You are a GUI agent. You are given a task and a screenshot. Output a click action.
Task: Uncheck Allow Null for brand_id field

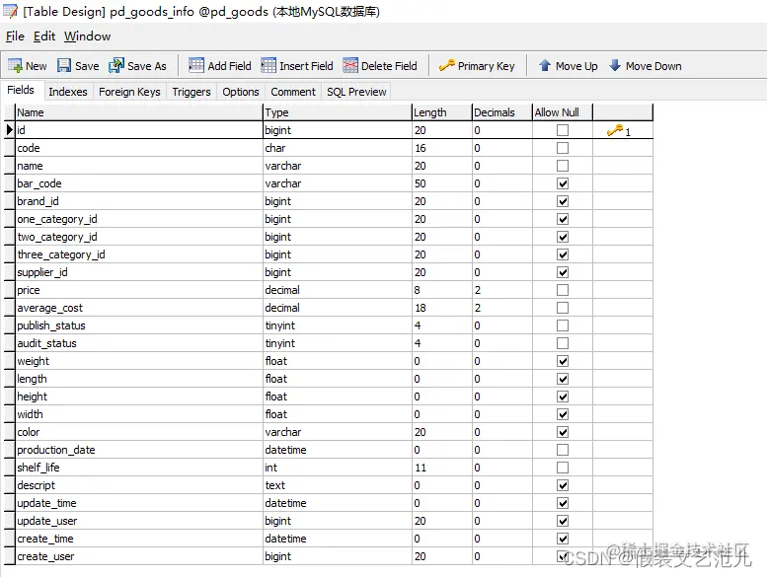(x=563, y=201)
